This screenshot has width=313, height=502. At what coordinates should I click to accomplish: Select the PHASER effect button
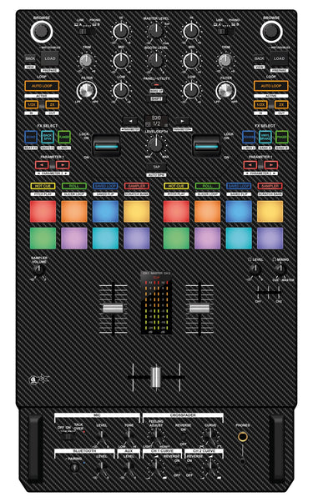pyautogui.click(x=282, y=138)
